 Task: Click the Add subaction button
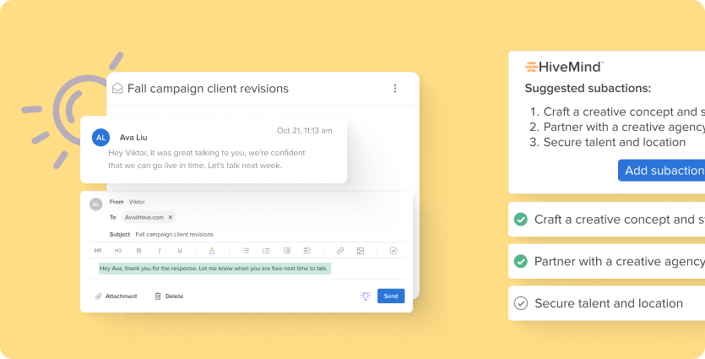tap(661, 171)
